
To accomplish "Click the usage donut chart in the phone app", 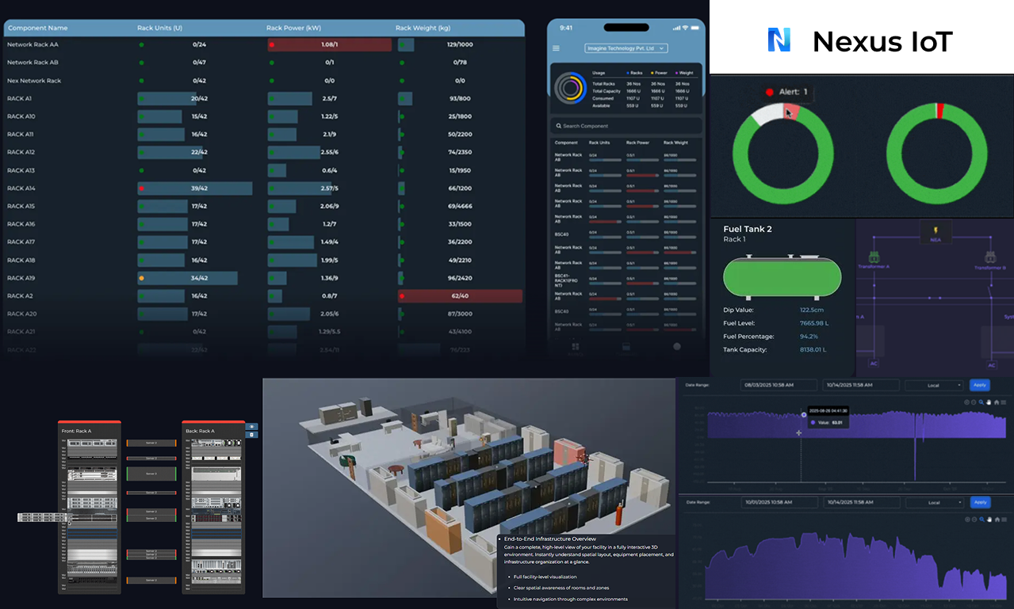I will [570, 89].
